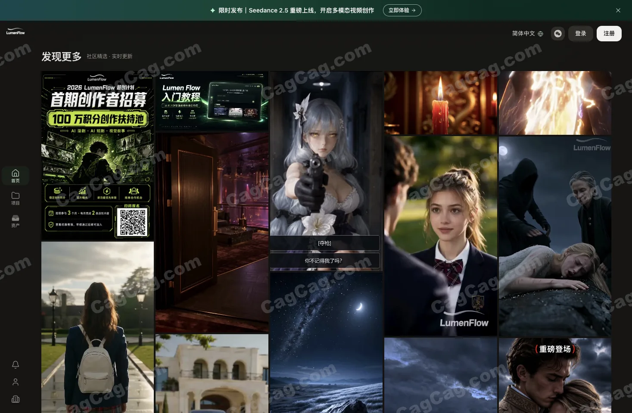
Task: Open the glowing lightning thumbnail
Action: pyautogui.click(x=555, y=103)
